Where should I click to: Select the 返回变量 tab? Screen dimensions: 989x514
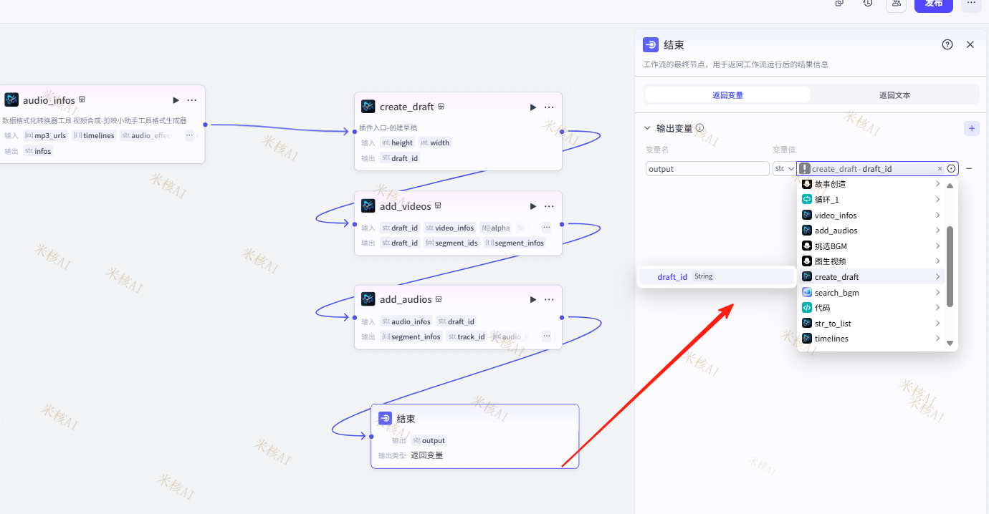[x=727, y=94]
